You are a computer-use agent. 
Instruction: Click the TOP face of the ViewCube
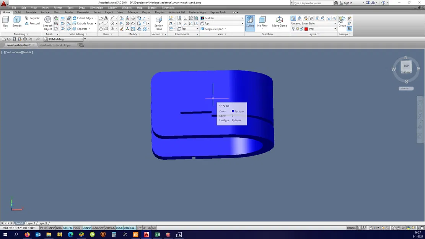click(x=406, y=66)
